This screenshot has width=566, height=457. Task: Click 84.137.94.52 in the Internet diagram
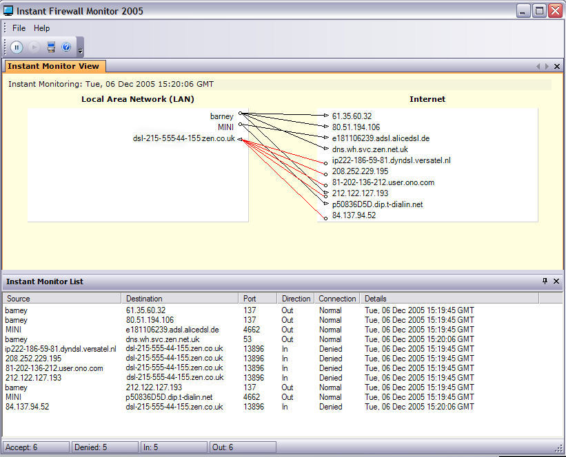point(354,215)
